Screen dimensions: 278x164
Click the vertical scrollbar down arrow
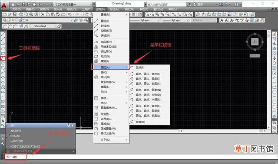pos(268,127)
